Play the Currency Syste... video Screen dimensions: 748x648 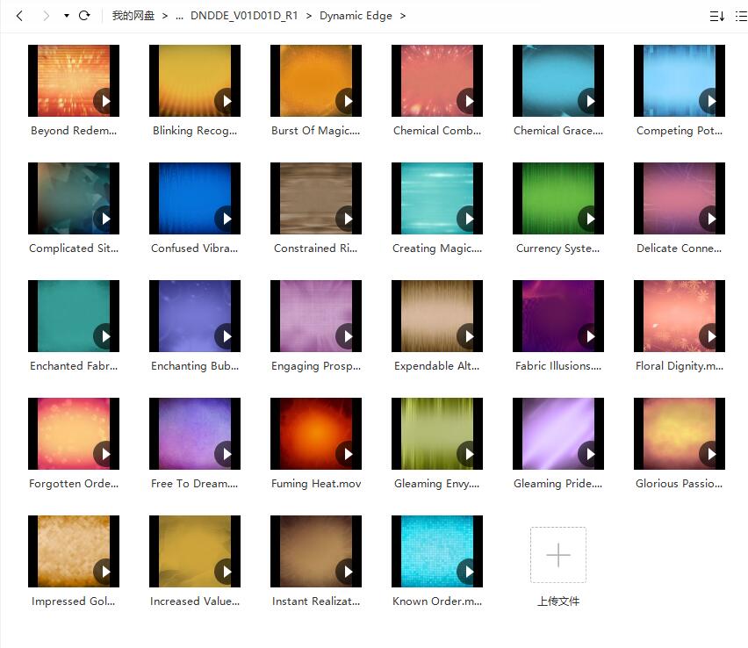(590, 219)
